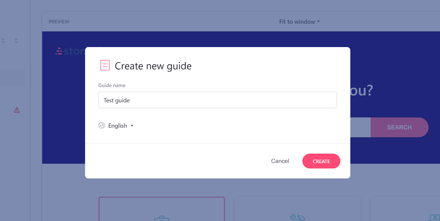Image resolution: width=440 pixels, height=221 pixels.
Task: Click the red warning triangle icon
Action: pyautogui.click(x=17, y=110)
